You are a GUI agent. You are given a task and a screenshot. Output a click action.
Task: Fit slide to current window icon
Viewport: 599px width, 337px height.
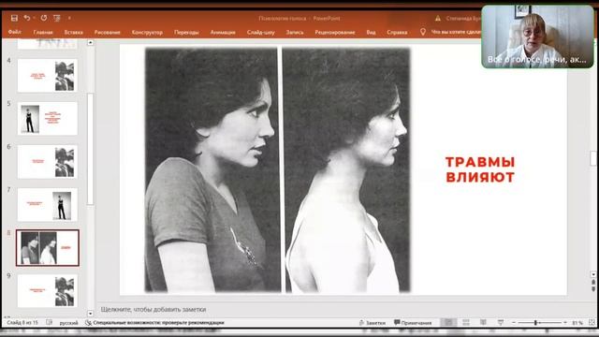pyautogui.click(x=592, y=323)
